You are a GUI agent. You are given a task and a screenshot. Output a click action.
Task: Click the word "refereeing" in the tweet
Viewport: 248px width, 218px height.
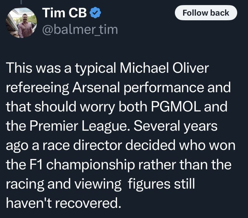[x=38, y=88]
